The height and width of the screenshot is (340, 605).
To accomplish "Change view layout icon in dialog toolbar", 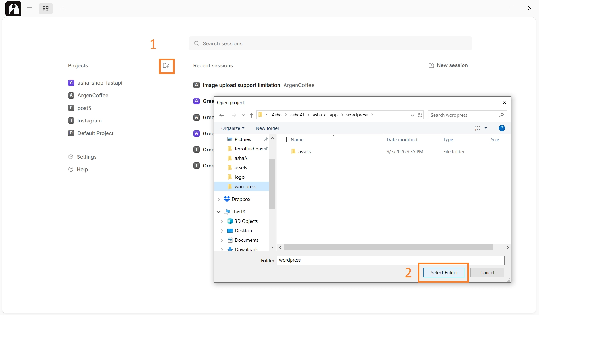I will point(477,128).
